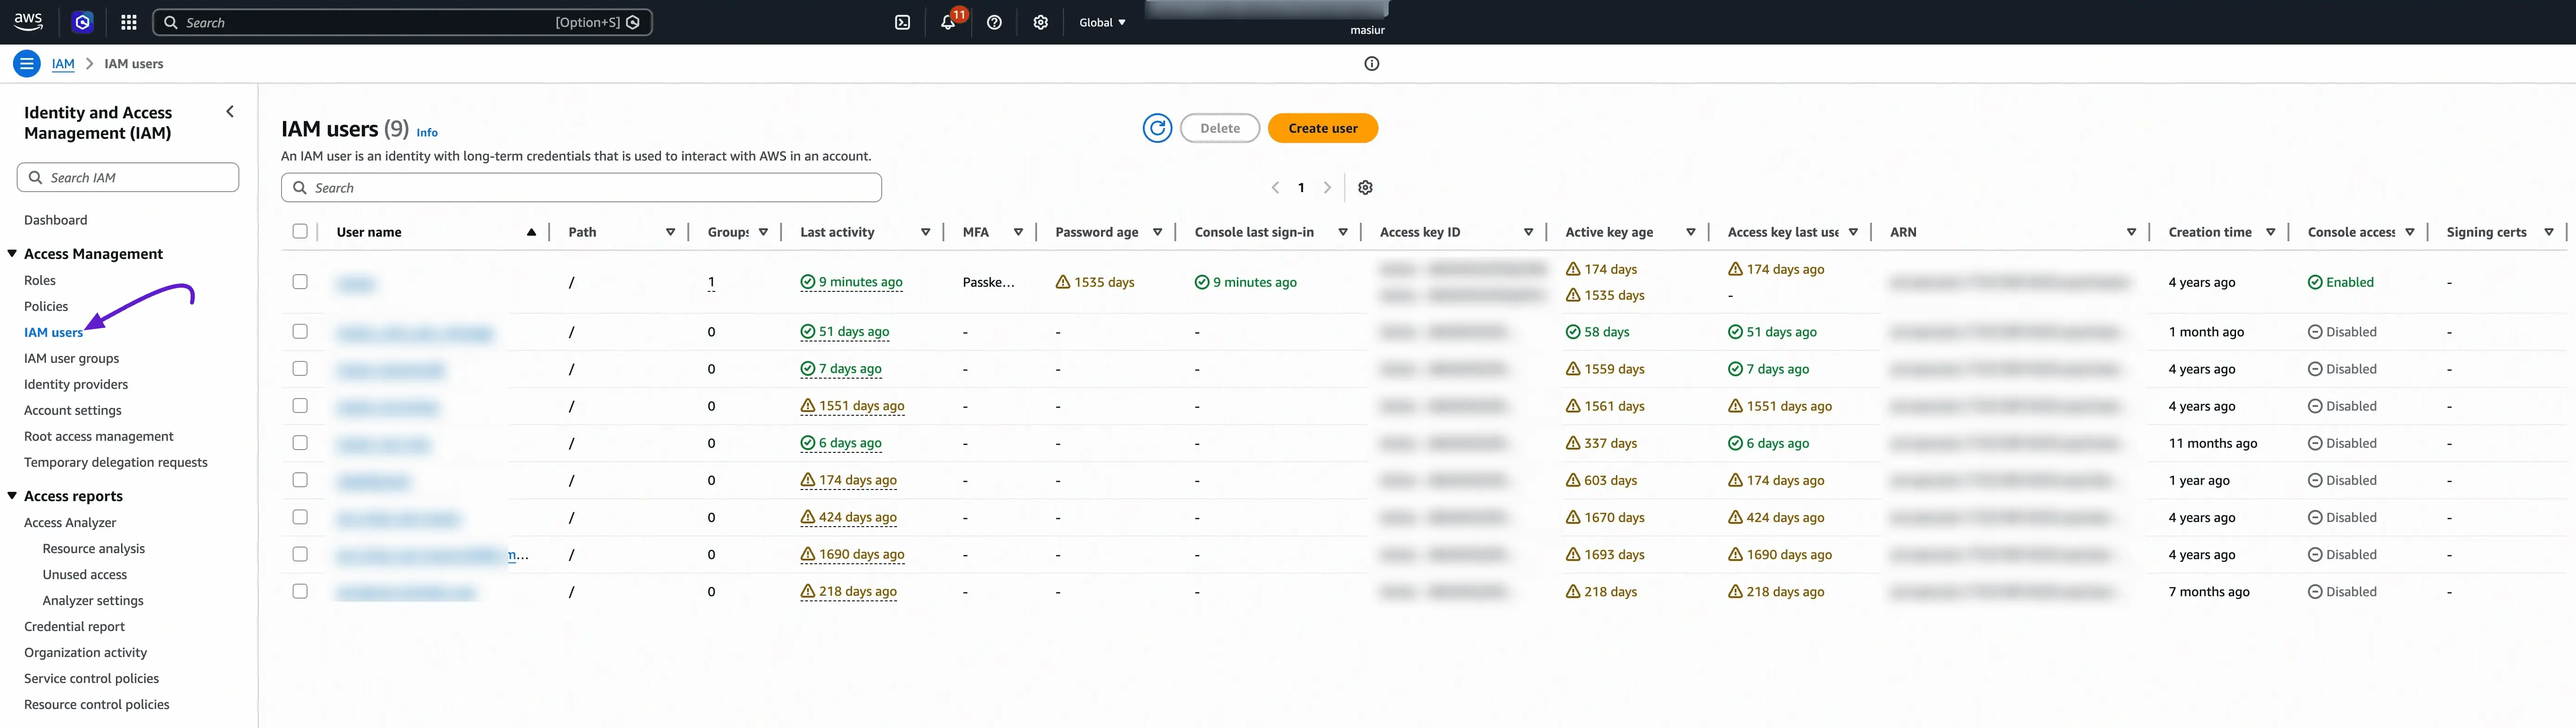Open the IAM breadcrumb link
The width and height of the screenshot is (2576, 728).
(x=63, y=63)
